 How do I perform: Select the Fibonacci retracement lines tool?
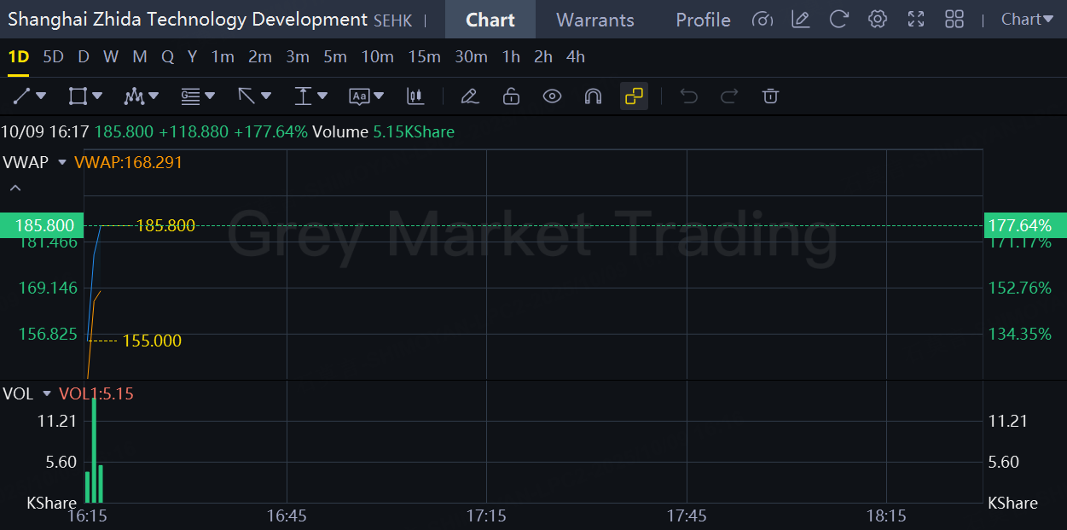[x=190, y=96]
